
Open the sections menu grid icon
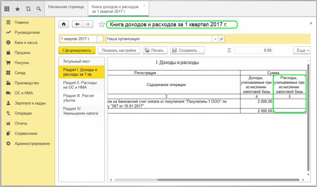(x=7, y=9)
